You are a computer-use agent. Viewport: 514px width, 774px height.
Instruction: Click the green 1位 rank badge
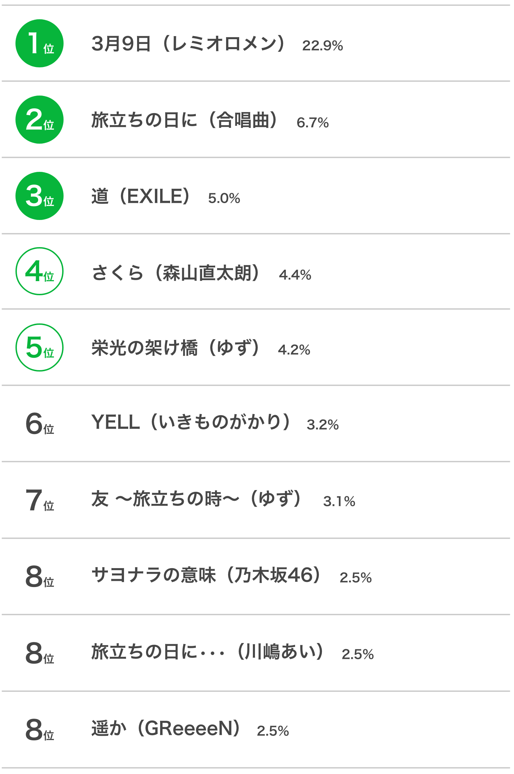tap(40, 43)
